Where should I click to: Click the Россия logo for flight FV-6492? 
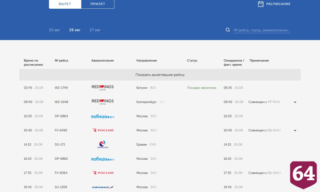click(x=103, y=130)
